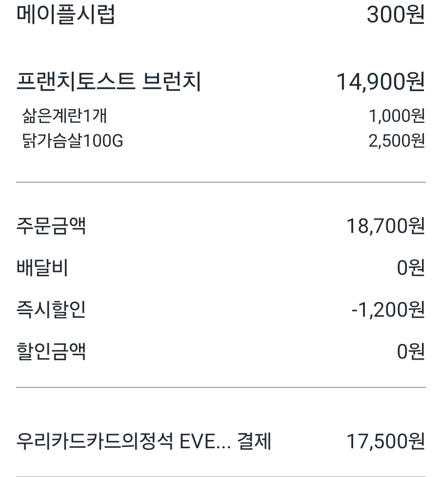
Task: Tap the 300원 maple syrup price
Action: point(396,15)
